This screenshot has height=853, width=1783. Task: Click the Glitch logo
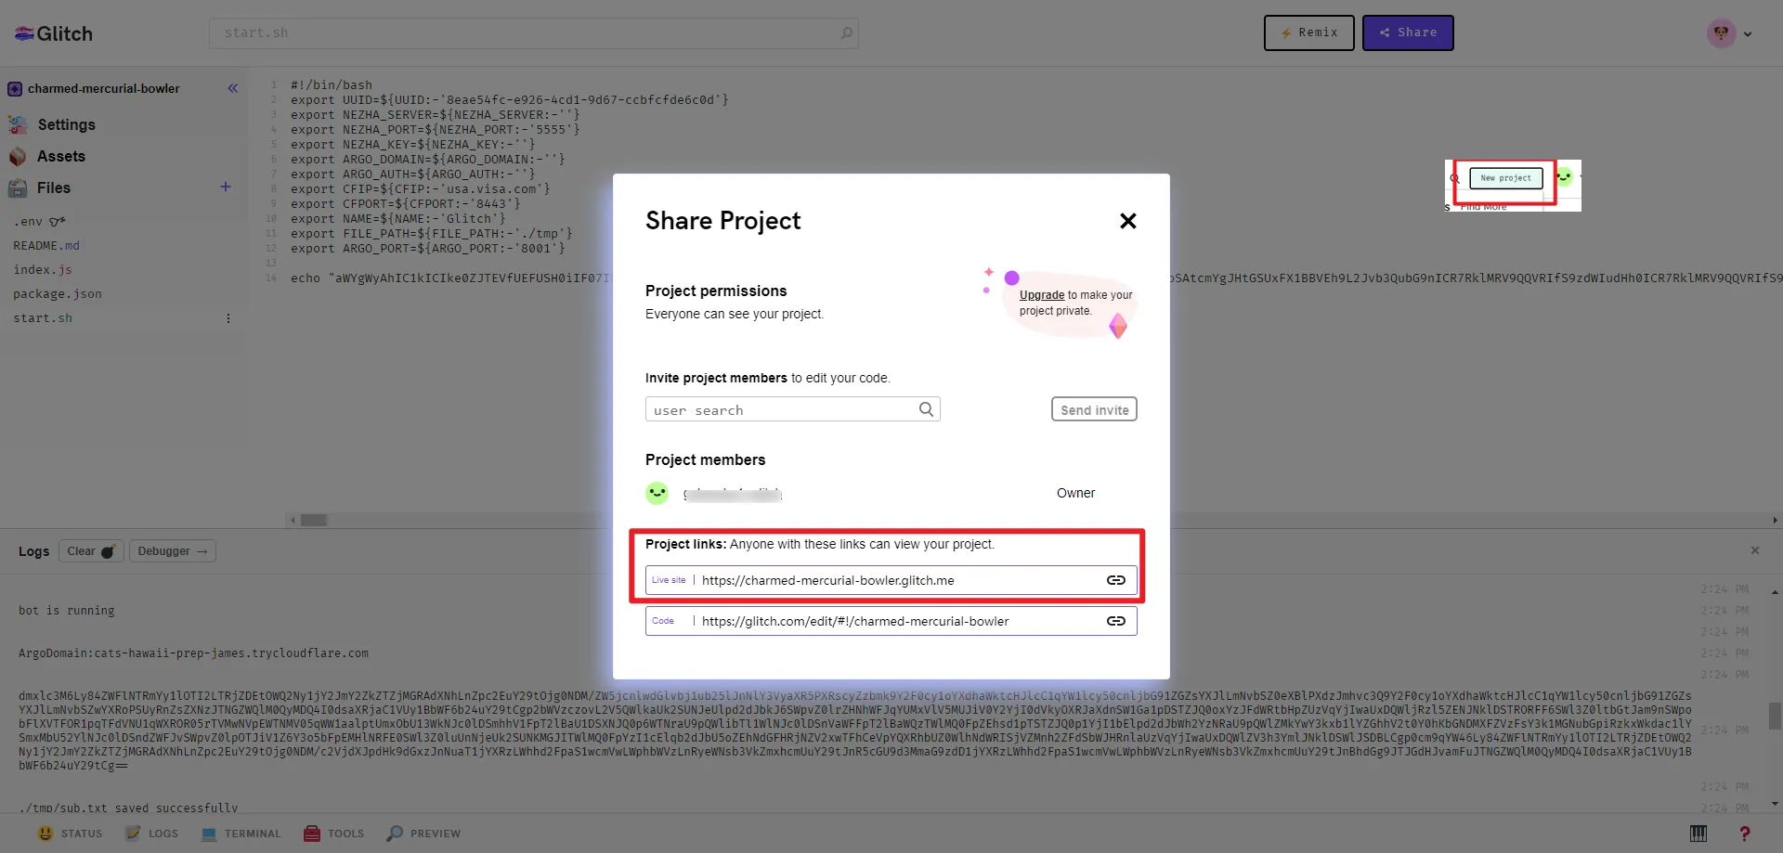pyautogui.click(x=54, y=33)
